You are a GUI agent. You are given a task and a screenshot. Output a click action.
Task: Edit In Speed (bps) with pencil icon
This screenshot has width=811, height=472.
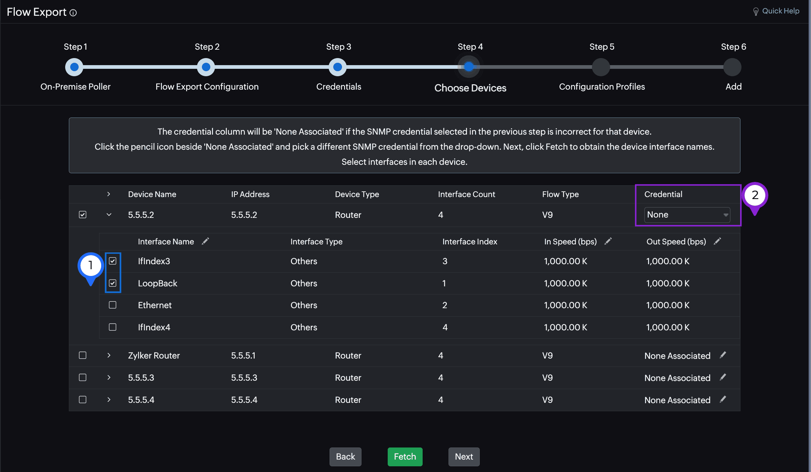coord(608,241)
